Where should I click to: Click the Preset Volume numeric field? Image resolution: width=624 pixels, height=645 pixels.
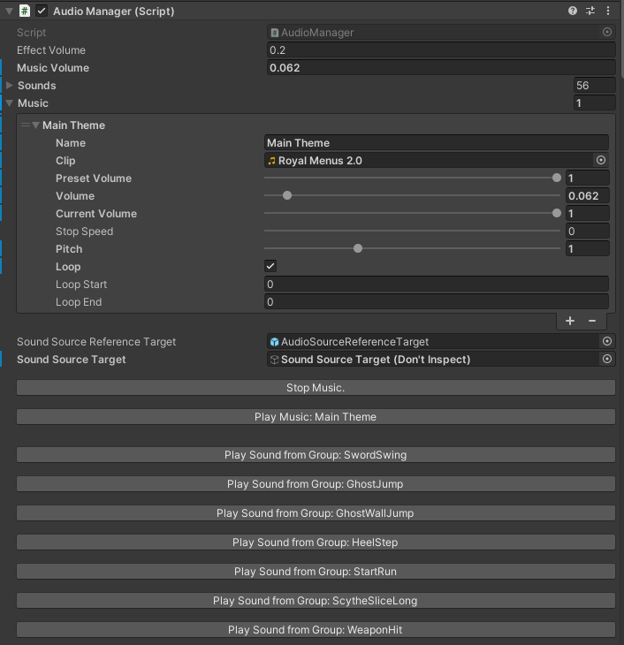tap(588, 178)
